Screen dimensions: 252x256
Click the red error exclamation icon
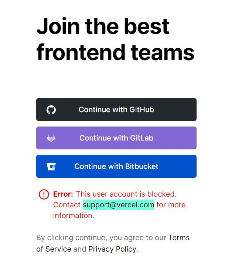pos(44,194)
